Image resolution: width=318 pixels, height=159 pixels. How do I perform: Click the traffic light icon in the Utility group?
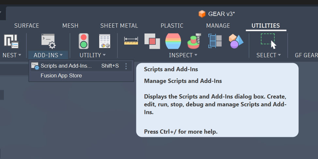(83, 41)
